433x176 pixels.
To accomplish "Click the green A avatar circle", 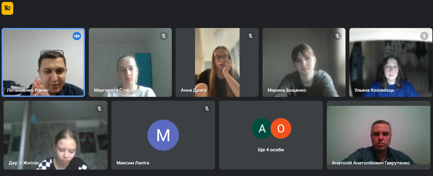I will click(262, 128).
